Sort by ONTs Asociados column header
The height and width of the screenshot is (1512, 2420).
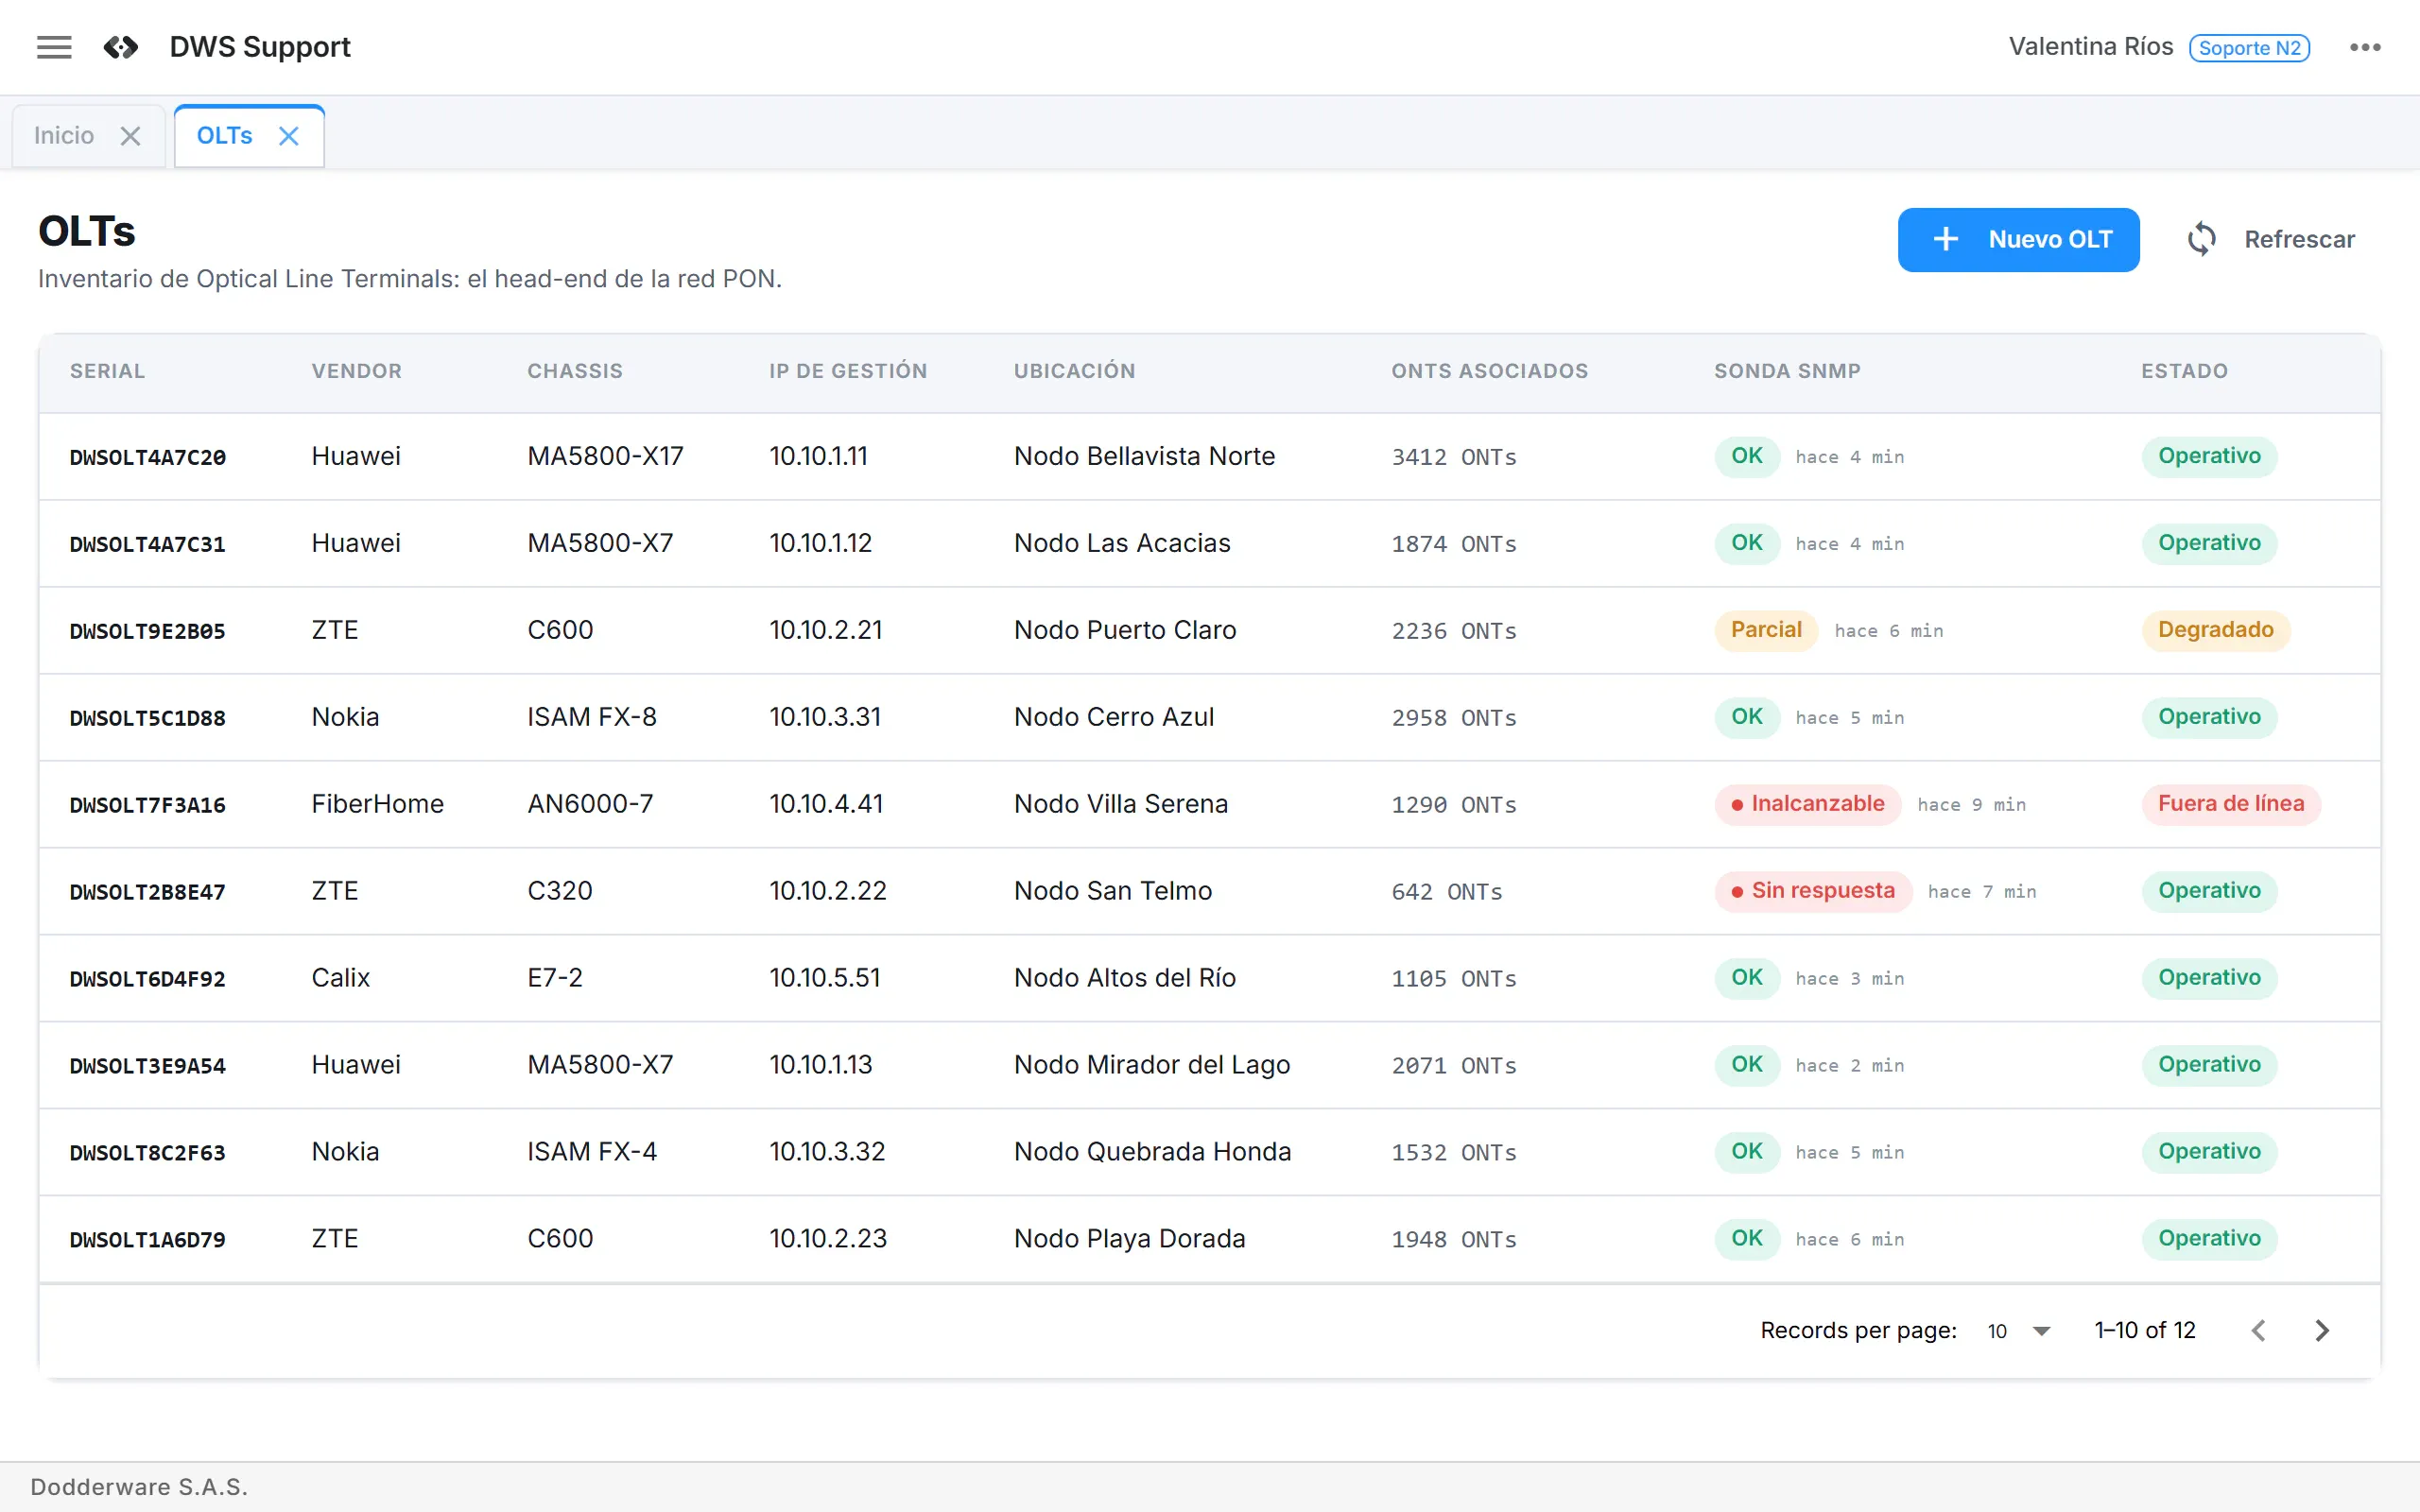(1489, 371)
